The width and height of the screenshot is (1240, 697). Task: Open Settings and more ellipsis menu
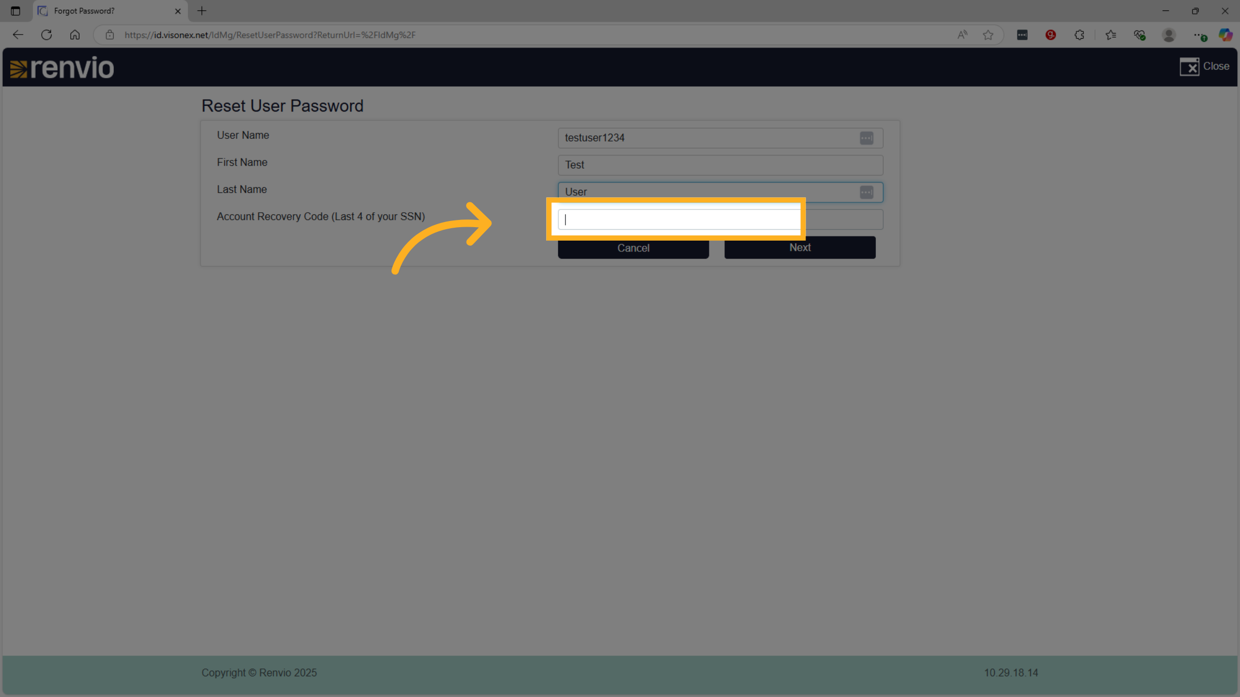pos(1199,35)
